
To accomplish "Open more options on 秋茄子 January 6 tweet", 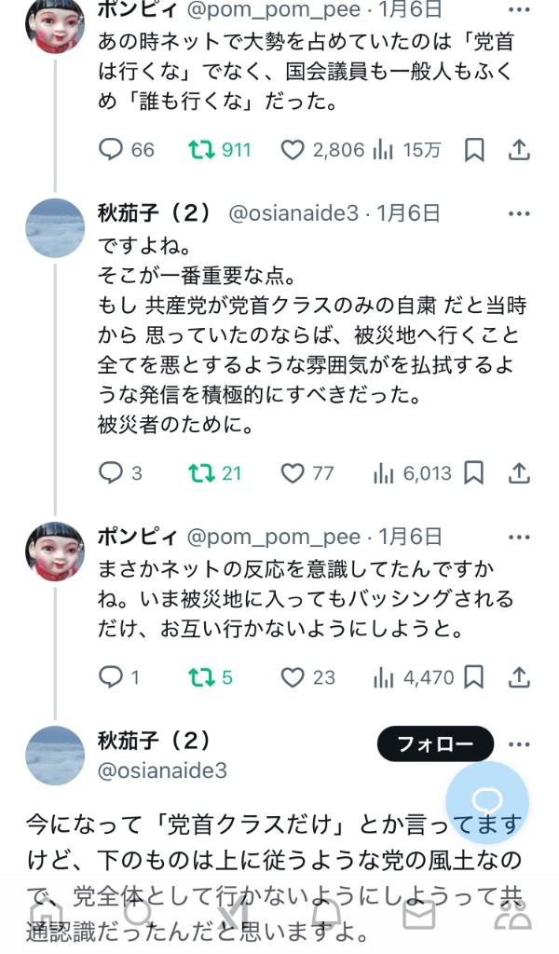I will click(519, 213).
